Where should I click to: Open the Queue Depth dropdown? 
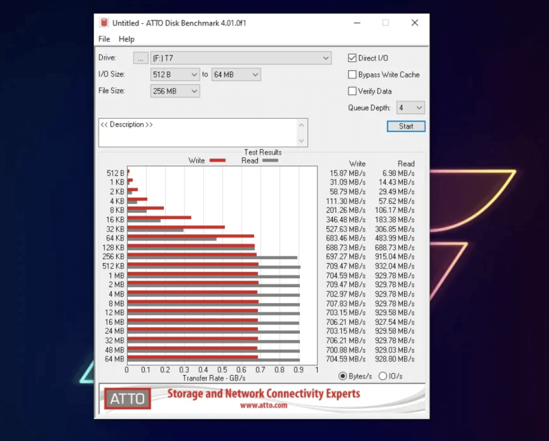coord(410,108)
